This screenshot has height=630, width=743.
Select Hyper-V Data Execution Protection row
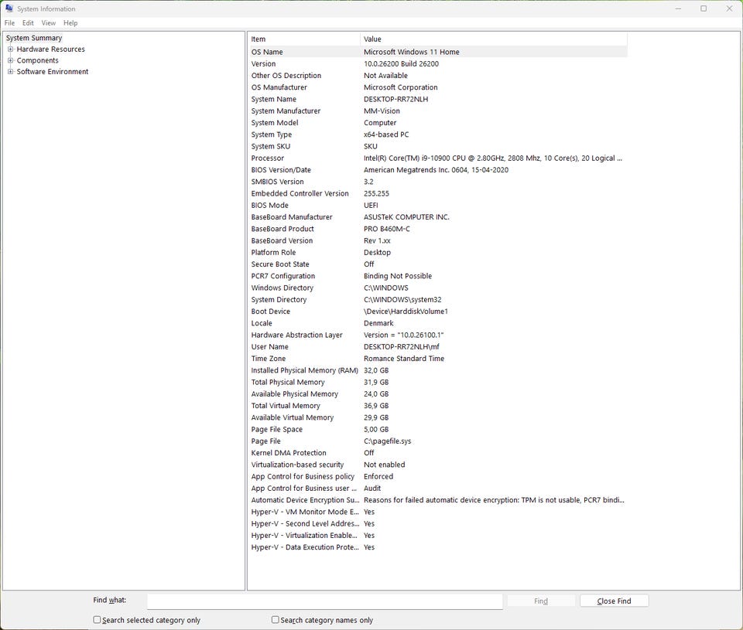437,547
